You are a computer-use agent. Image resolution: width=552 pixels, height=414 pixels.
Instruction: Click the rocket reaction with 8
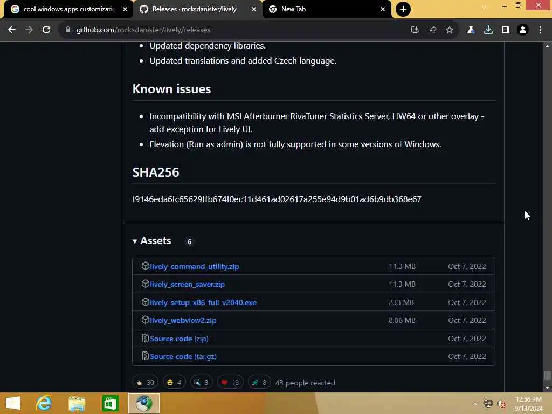(x=259, y=383)
